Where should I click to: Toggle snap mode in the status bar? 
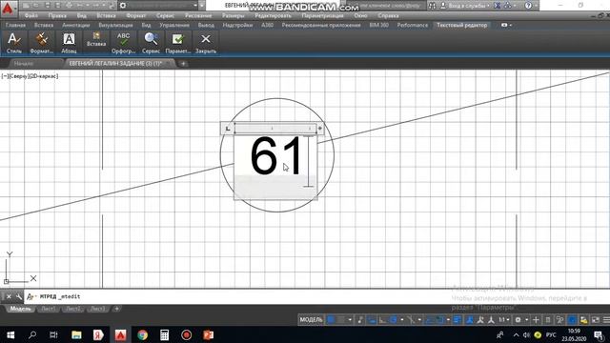(x=341, y=320)
